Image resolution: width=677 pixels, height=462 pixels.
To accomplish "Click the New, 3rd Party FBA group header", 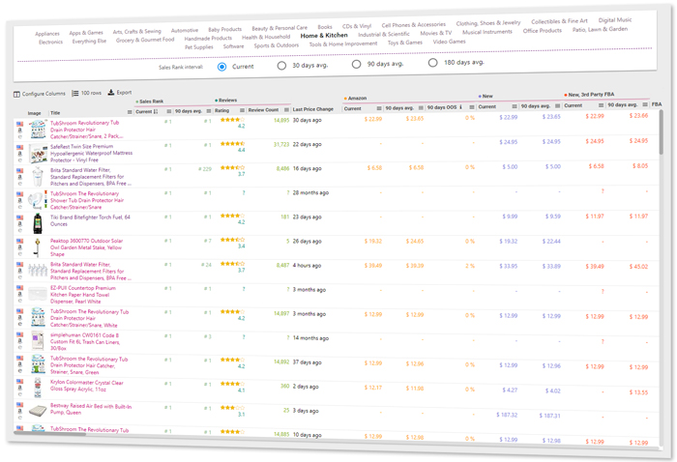I will [x=589, y=95].
